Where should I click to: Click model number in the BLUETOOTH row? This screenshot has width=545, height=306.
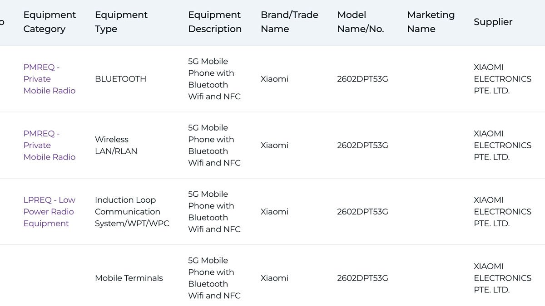(362, 79)
